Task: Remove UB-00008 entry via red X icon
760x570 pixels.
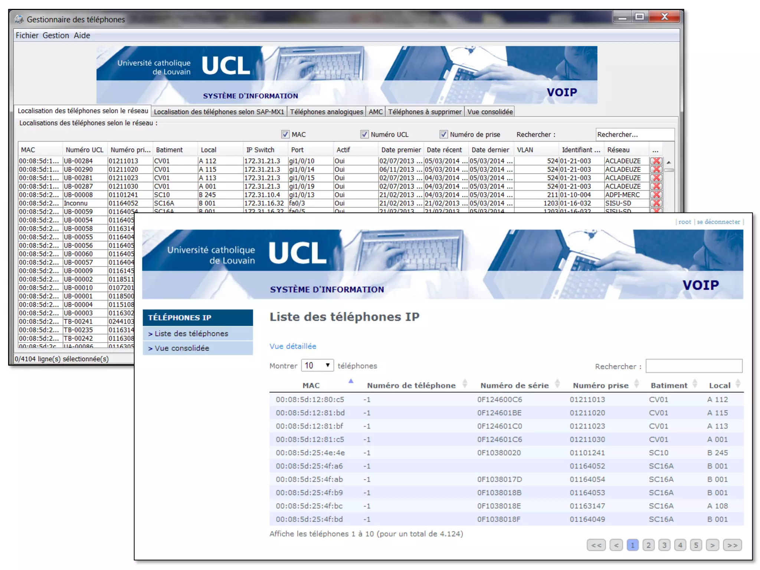Action: pyautogui.click(x=656, y=194)
